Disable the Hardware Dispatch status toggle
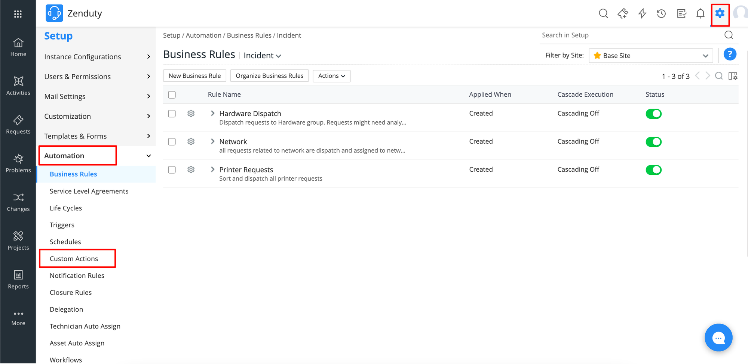 click(x=653, y=114)
